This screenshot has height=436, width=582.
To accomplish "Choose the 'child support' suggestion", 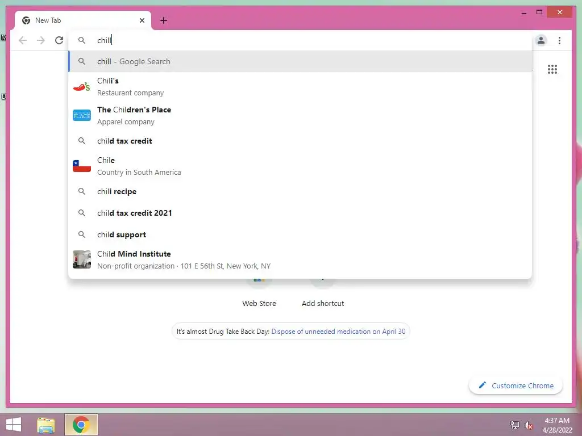I will pyautogui.click(x=300, y=234).
